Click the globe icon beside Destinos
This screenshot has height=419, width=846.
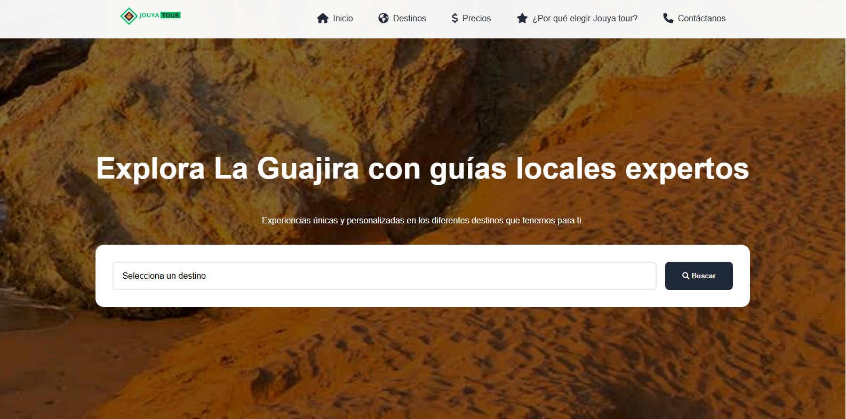pos(384,18)
